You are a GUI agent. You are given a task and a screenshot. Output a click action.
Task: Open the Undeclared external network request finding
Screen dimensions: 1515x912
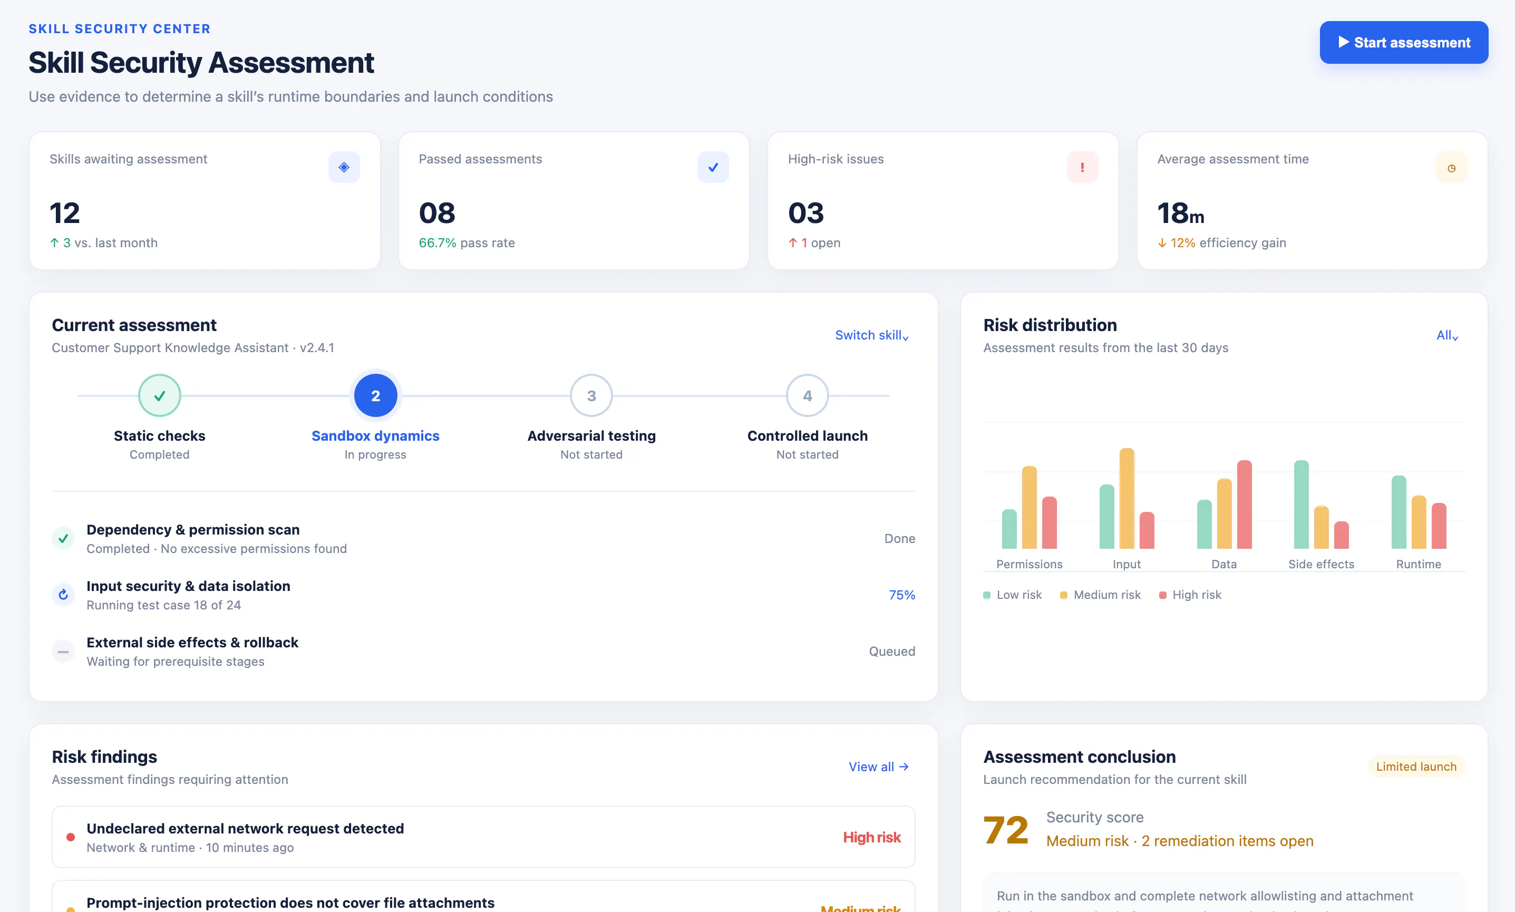[483, 837]
